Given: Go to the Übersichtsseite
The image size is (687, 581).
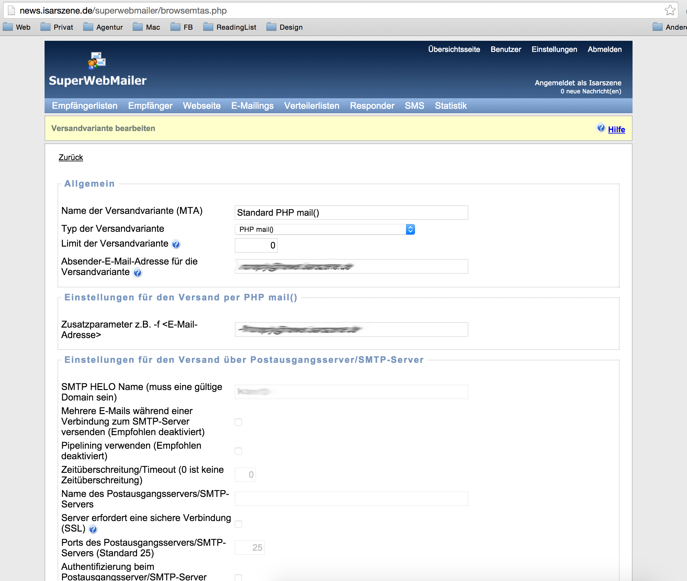Looking at the screenshot, I should pyautogui.click(x=454, y=49).
